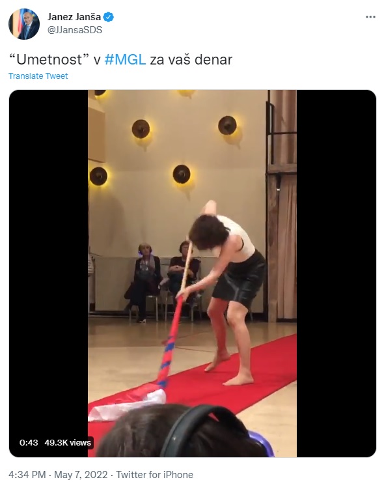The image size is (384, 482).
Task: Click the 49.3K views counter
Action: 68,443
